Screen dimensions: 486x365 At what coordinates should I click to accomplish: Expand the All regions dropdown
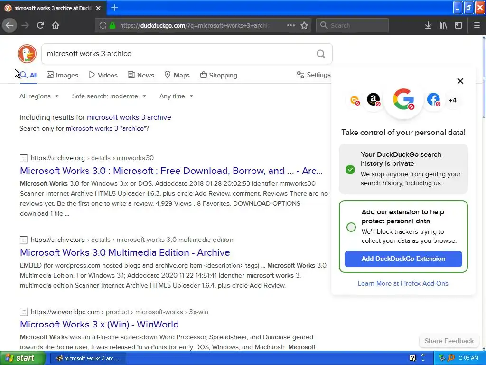pos(39,96)
